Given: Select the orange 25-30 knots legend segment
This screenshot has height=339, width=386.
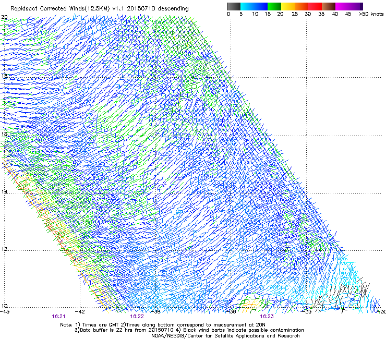Looking at the screenshot, I should tap(301, 6).
